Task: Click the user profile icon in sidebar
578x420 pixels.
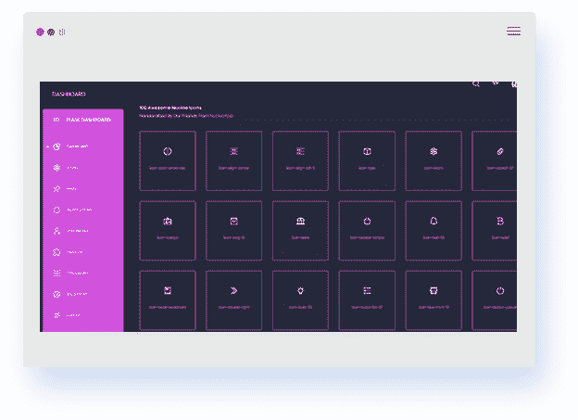Action: (x=57, y=231)
